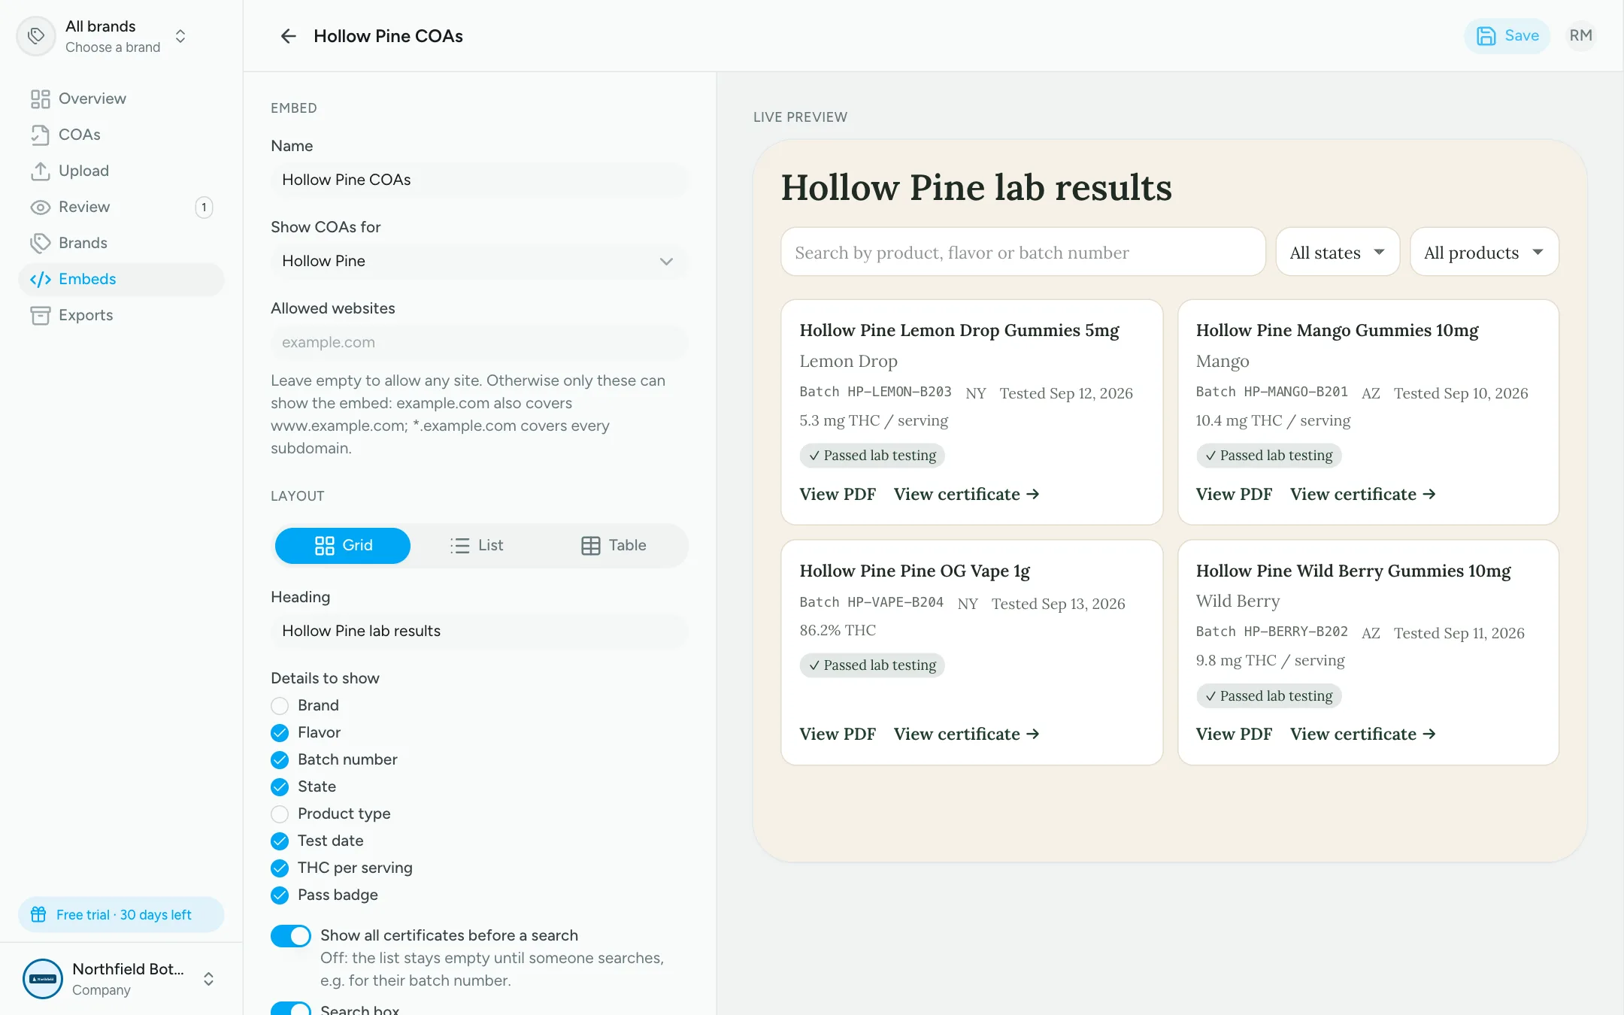Toggle the Brand detail checkbox
This screenshot has height=1015, width=1624.
coord(280,705)
